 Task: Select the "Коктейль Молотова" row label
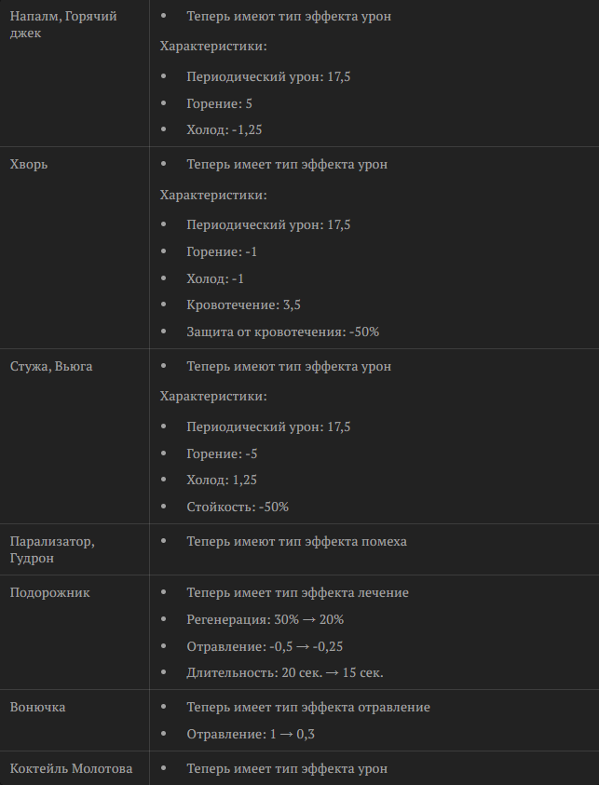71,768
